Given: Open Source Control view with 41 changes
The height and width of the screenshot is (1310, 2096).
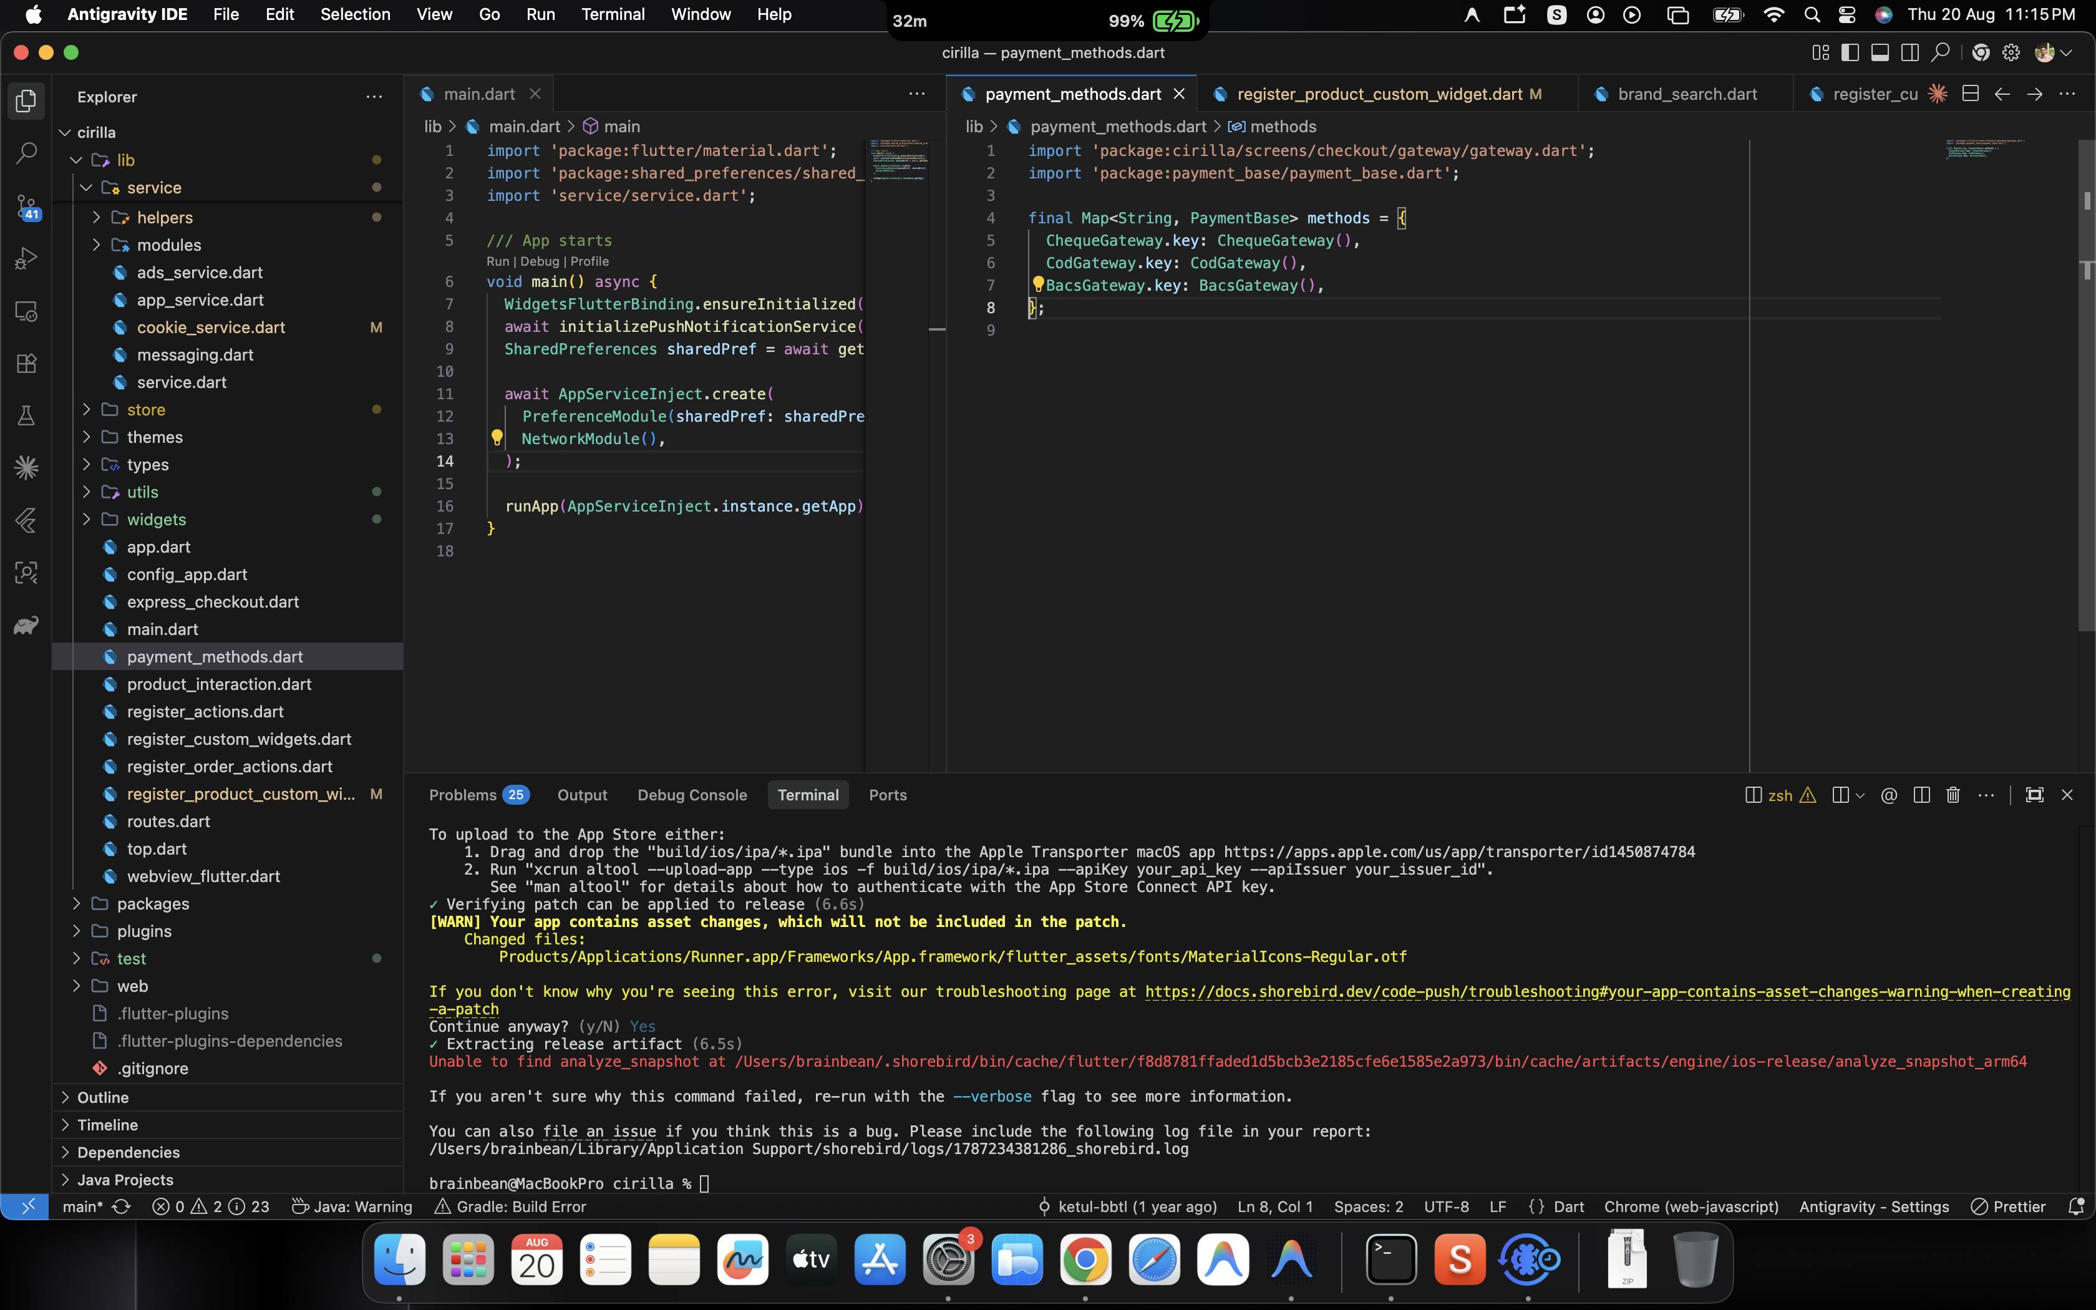Looking at the screenshot, I should (x=27, y=206).
